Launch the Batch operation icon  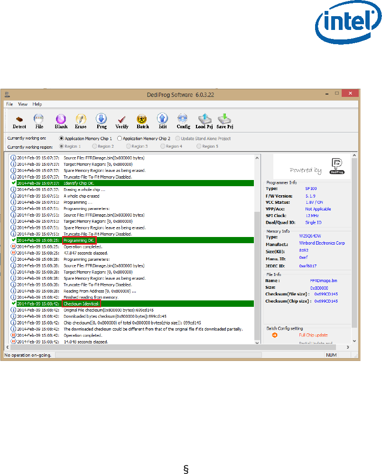click(142, 121)
